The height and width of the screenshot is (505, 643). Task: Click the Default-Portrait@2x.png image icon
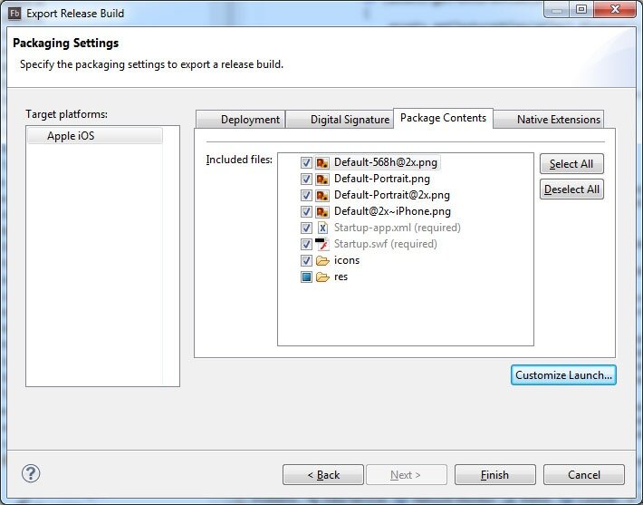pyautogui.click(x=321, y=196)
